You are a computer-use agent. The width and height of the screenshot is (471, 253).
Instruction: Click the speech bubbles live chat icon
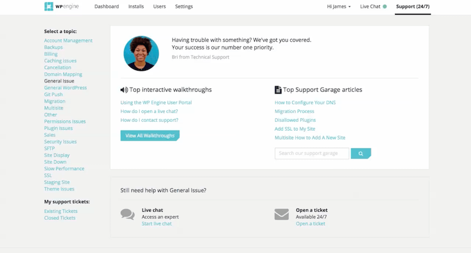coord(128,215)
